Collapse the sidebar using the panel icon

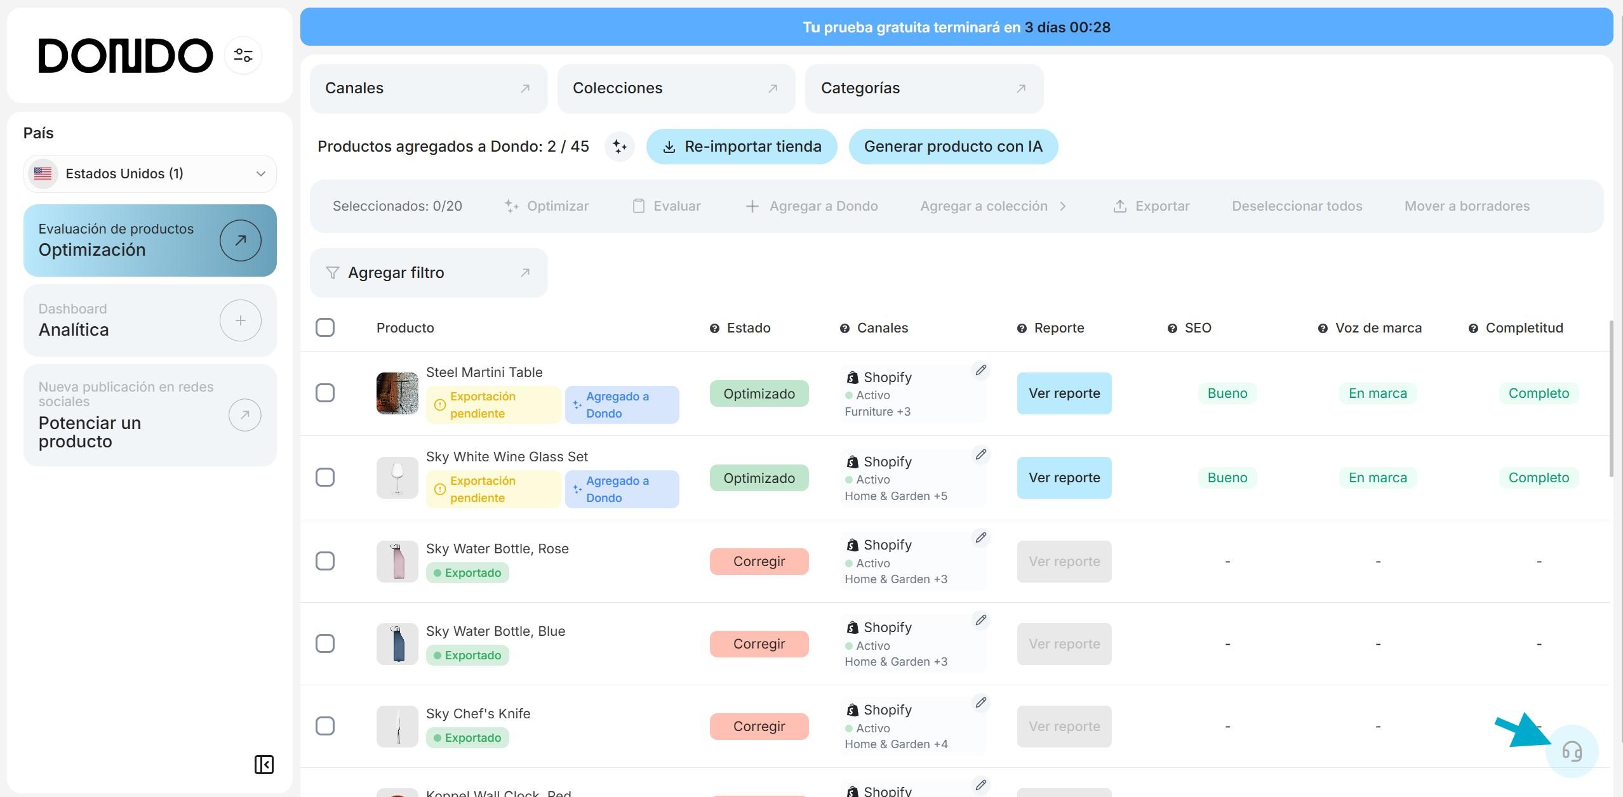(264, 764)
